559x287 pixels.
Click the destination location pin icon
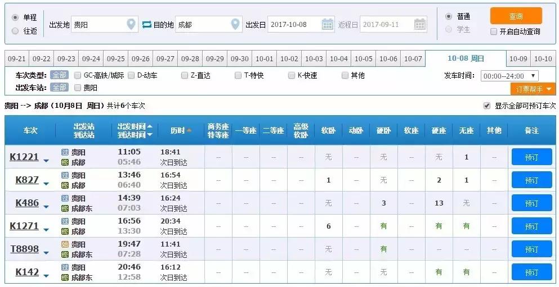point(235,24)
